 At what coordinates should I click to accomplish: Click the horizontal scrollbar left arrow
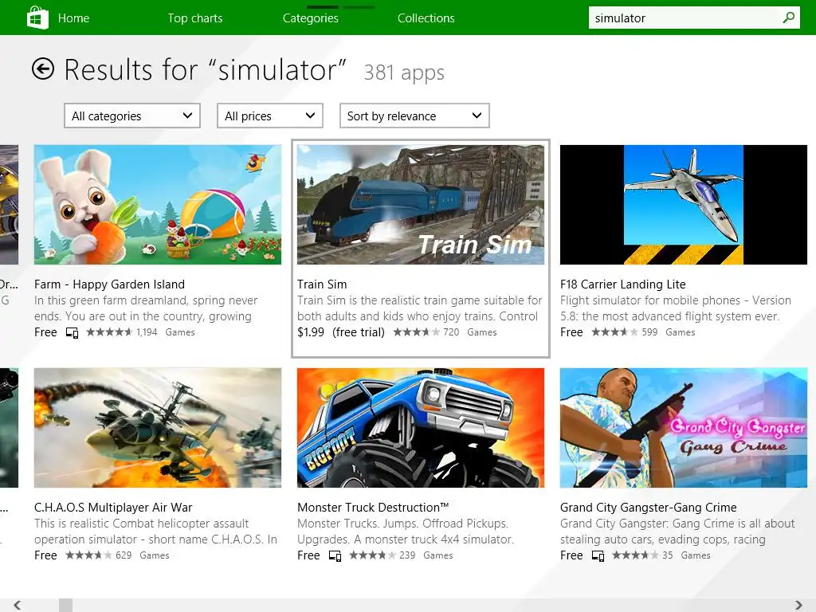pyautogui.click(x=18, y=605)
